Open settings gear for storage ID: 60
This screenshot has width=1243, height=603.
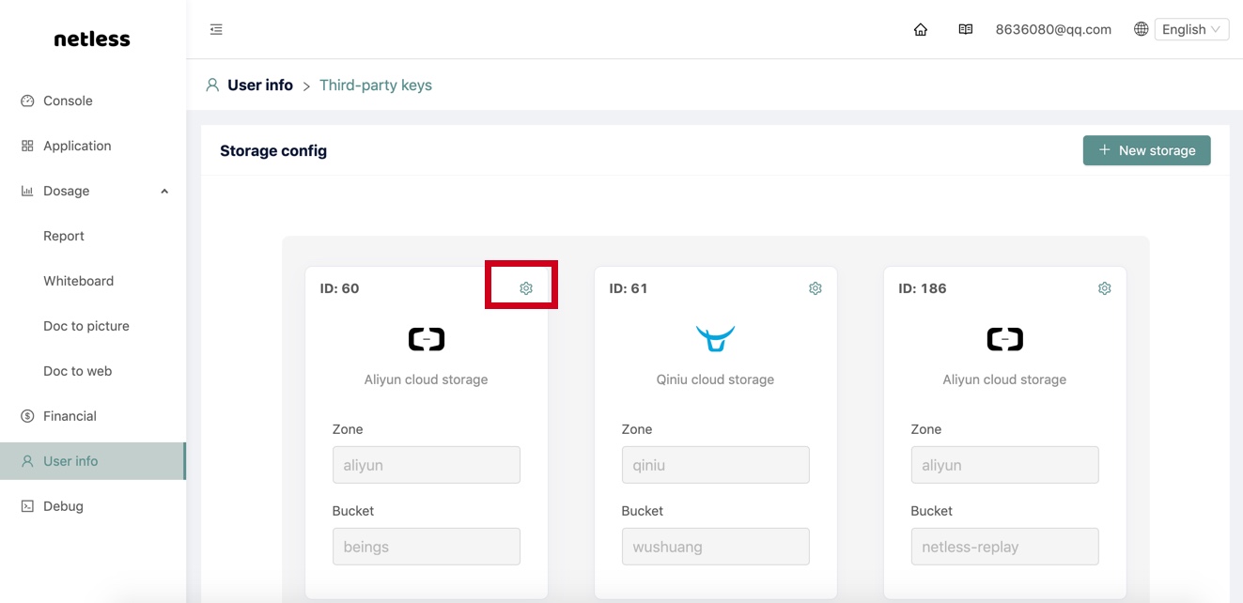(526, 288)
